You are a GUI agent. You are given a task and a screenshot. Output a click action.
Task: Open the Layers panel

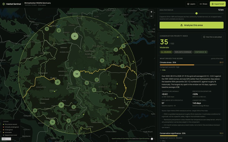click(191, 4)
